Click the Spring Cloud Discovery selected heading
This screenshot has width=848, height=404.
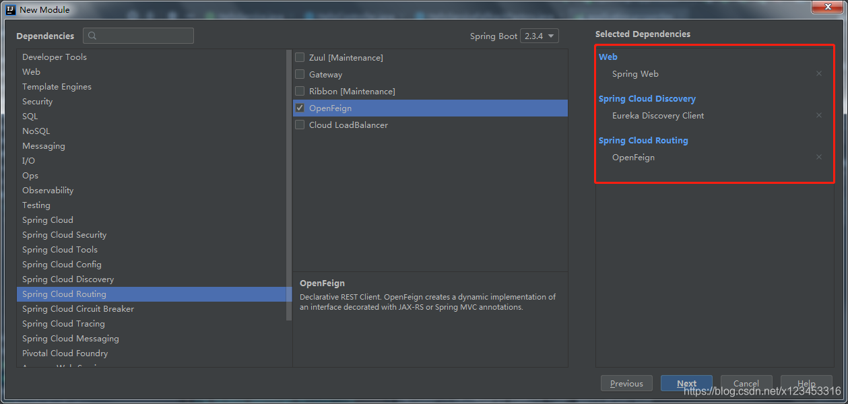pos(647,99)
